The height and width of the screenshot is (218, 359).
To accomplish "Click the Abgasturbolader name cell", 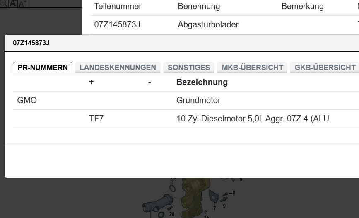I will (x=208, y=24).
